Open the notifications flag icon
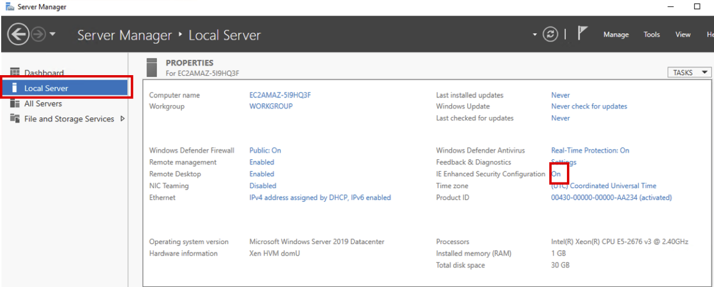The width and height of the screenshot is (714, 287). tap(582, 34)
